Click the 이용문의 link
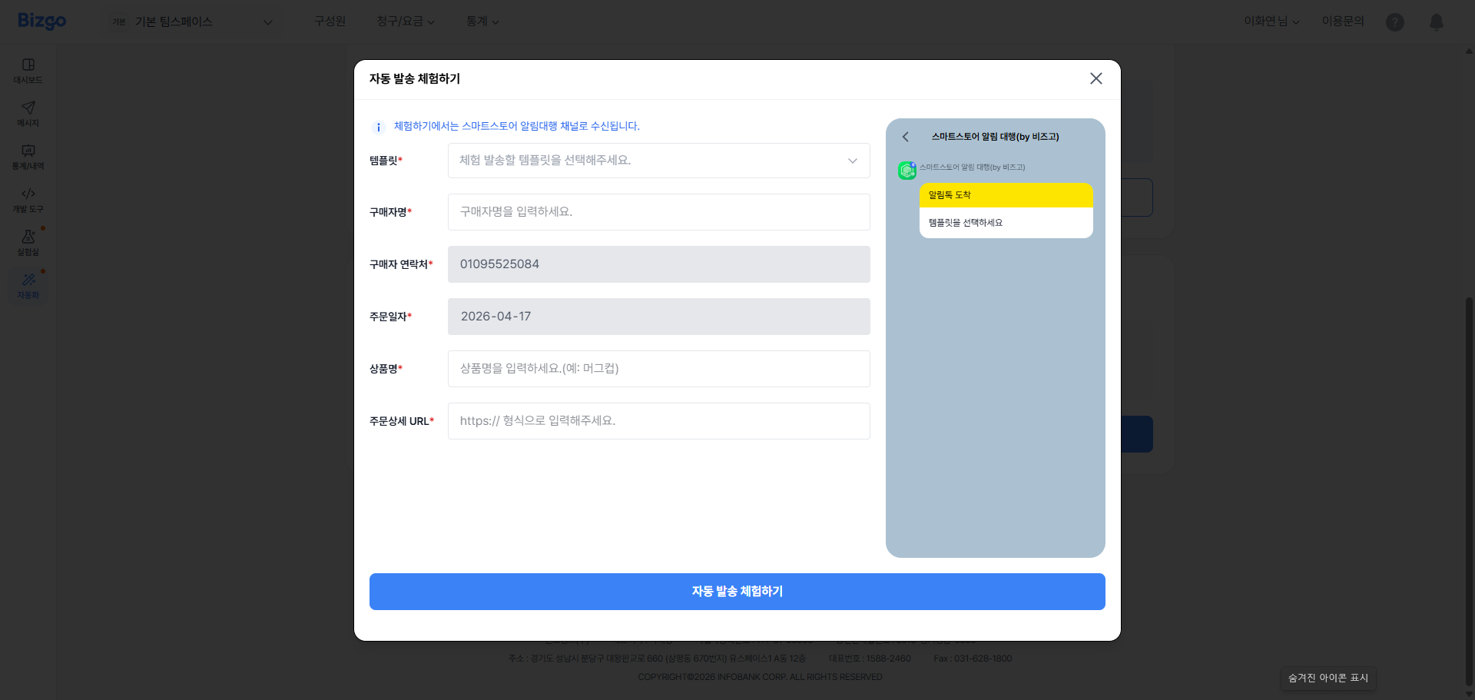Screen dimensions: 1475x700 pyautogui.click(x=1343, y=22)
